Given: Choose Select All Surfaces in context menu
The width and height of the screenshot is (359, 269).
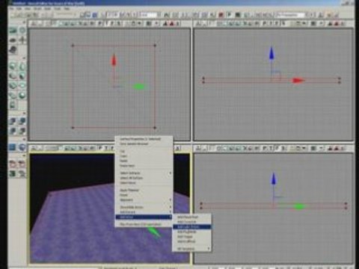Looking at the screenshot, I should [x=144, y=178].
